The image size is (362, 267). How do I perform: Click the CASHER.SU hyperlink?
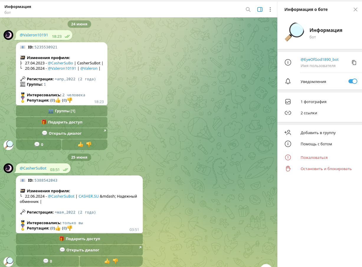point(89,196)
